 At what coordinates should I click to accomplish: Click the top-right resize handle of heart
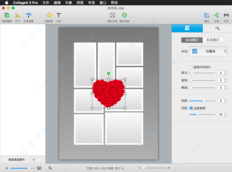click(x=125, y=79)
